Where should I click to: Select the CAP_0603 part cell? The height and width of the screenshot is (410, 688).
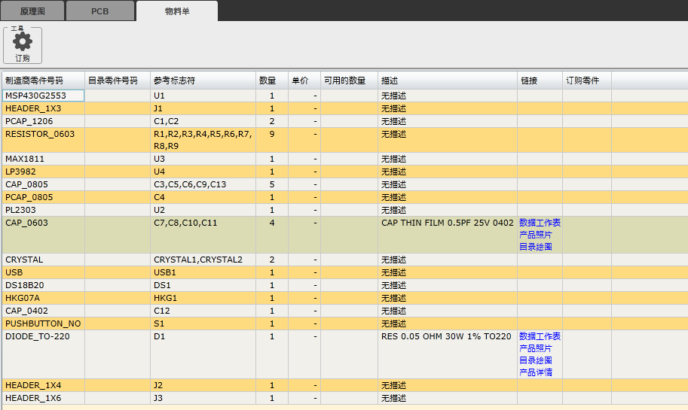44,235
